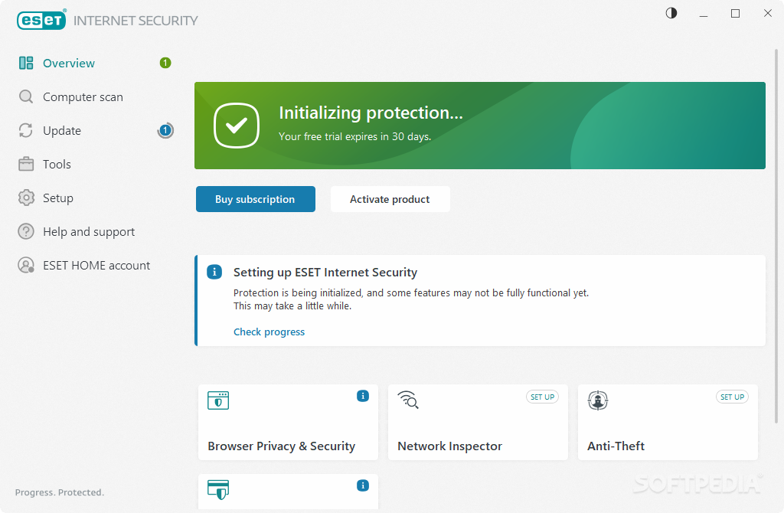Click the Browser Privacy & Security shield icon
Image resolution: width=784 pixels, height=513 pixels.
pos(218,400)
